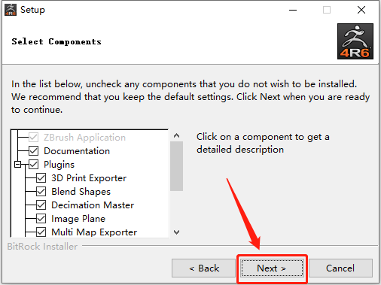Image resolution: width=381 pixels, height=285 pixels.
Task: Minimize the Setup window
Action: (x=293, y=10)
